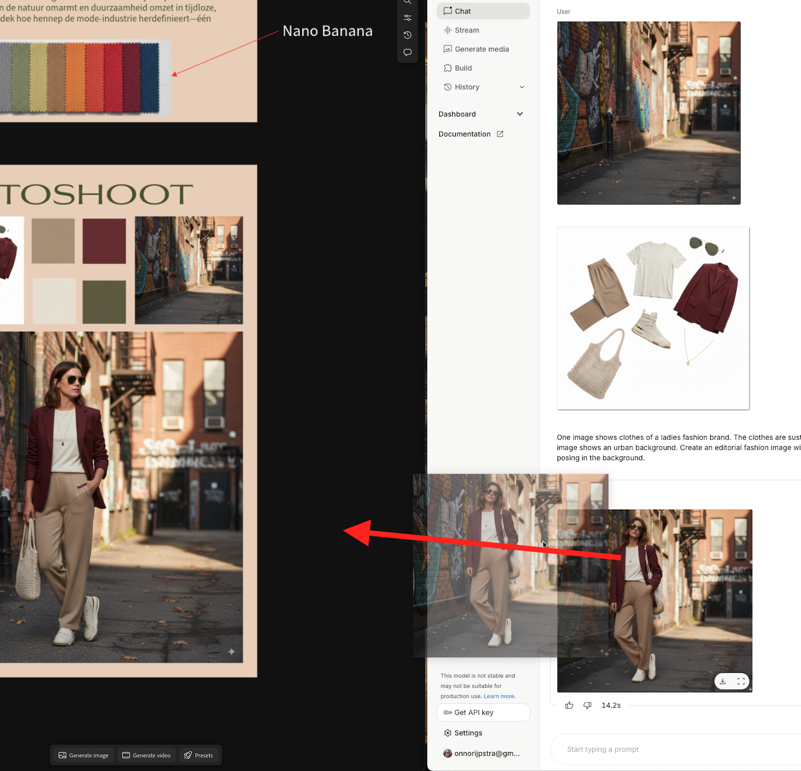Give thumbs up to the generated image
Image resolution: width=801 pixels, height=771 pixels.
(x=569, y=705)
